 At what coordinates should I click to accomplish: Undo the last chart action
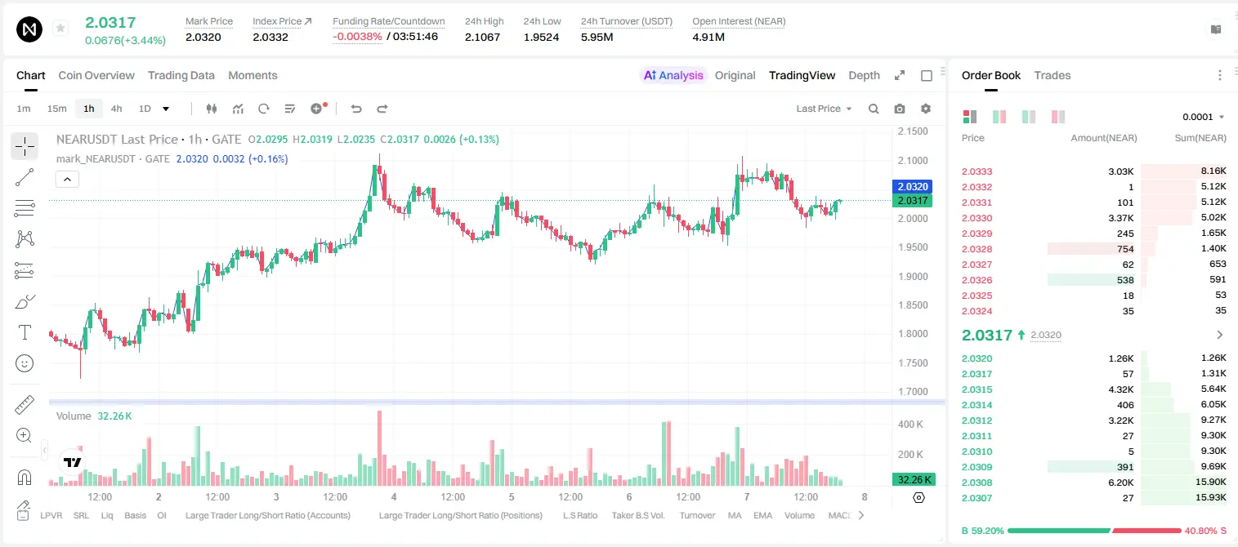356,109
